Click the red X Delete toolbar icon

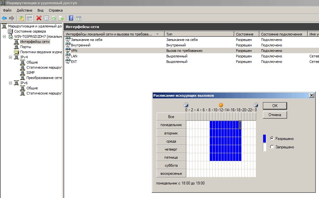coord(39,18)
